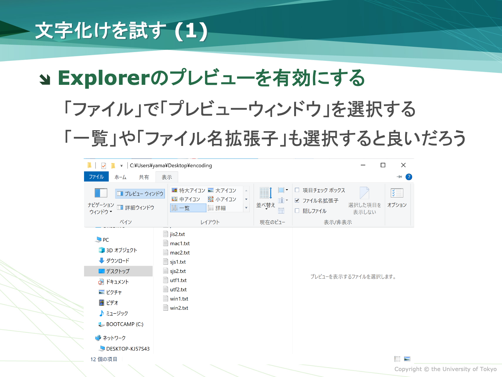Click size all columns to fit icon
Screen dimensions: 502x377
pyautogui.click(x=281, y=210)
